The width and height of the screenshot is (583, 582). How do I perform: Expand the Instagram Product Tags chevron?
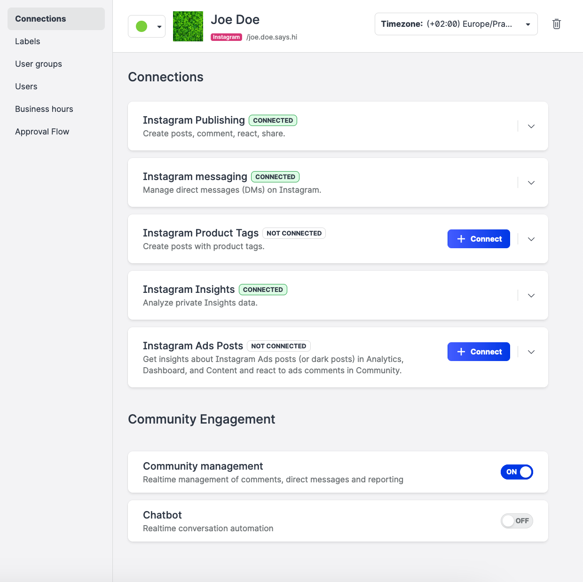click(x=531, y=239)
